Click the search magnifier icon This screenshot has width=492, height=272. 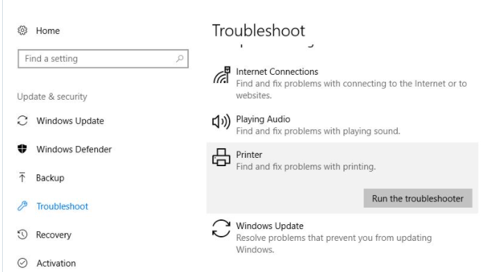click(180, 58)
